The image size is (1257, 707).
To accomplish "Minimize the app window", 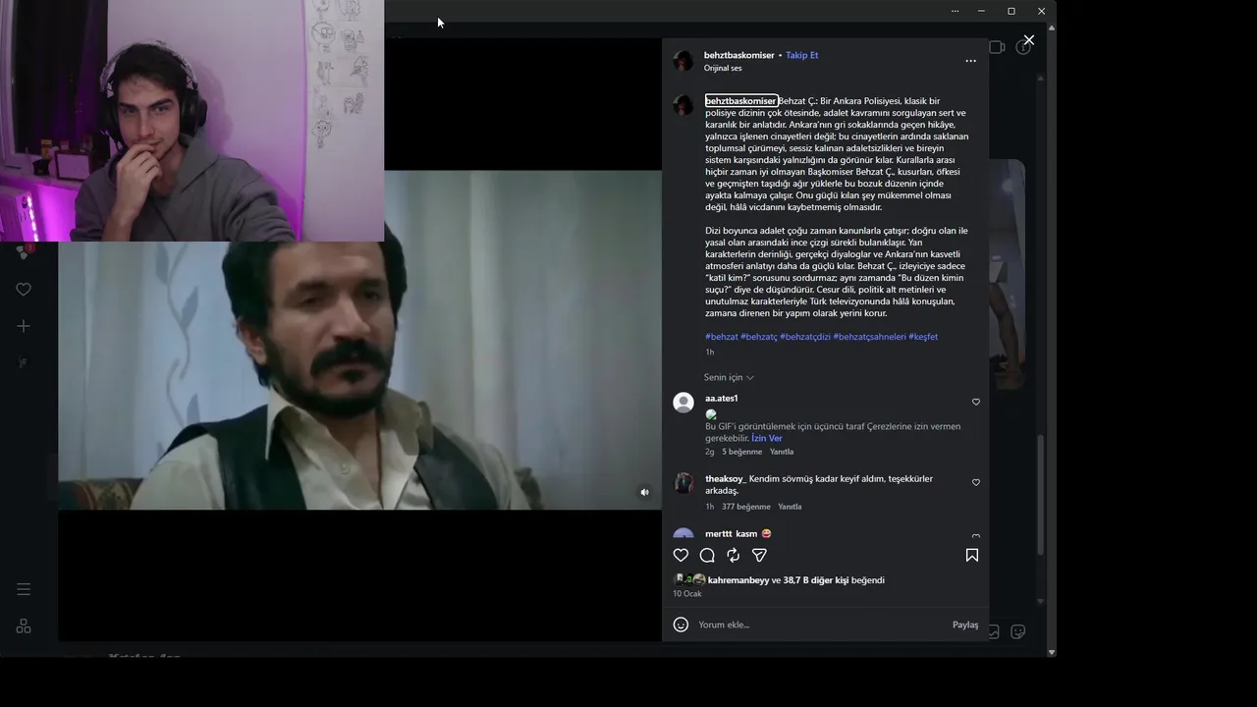I will point(981,11).
